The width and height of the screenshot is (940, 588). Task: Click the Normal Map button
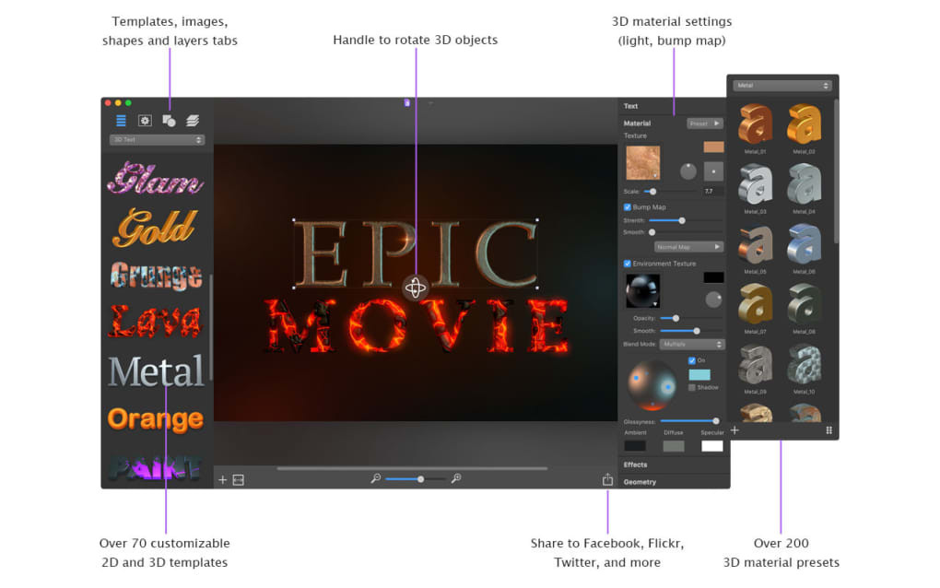coord(688,246)
